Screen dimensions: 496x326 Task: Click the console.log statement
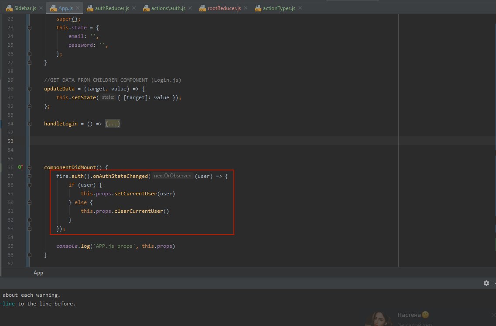click(x=116, y=246)
